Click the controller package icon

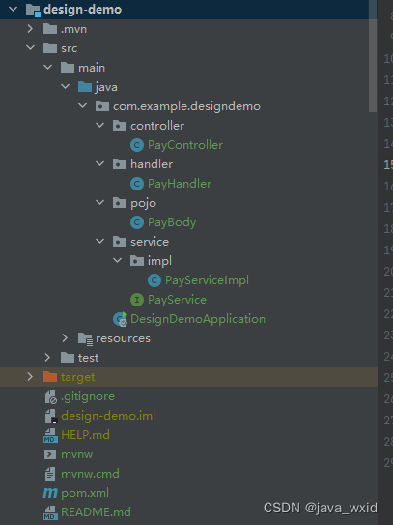tap(120, 126)
